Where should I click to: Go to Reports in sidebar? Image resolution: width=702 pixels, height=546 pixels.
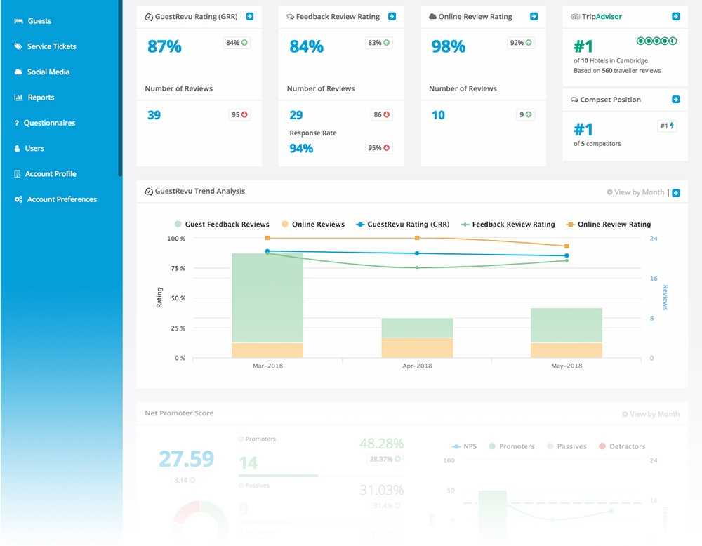point(41,98)
